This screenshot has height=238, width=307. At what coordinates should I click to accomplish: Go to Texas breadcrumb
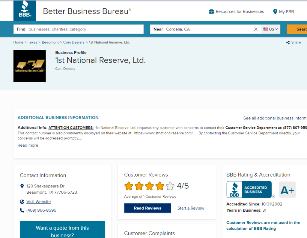32,42
